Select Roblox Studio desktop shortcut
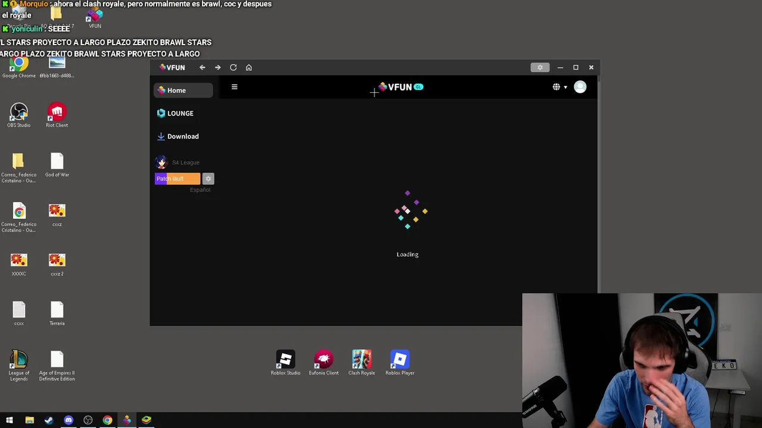This screenshot has width=762, height=428. pyautogui.click(x=286, y=363)
